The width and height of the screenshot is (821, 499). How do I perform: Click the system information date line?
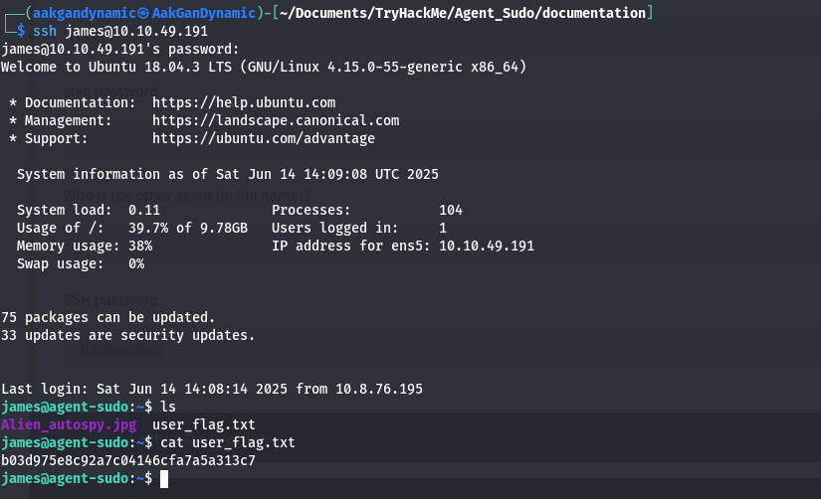pos(228,174)
